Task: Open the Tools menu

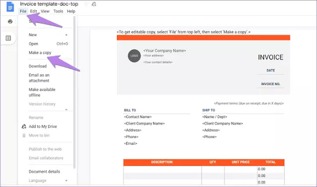Action: pos(58,11)
